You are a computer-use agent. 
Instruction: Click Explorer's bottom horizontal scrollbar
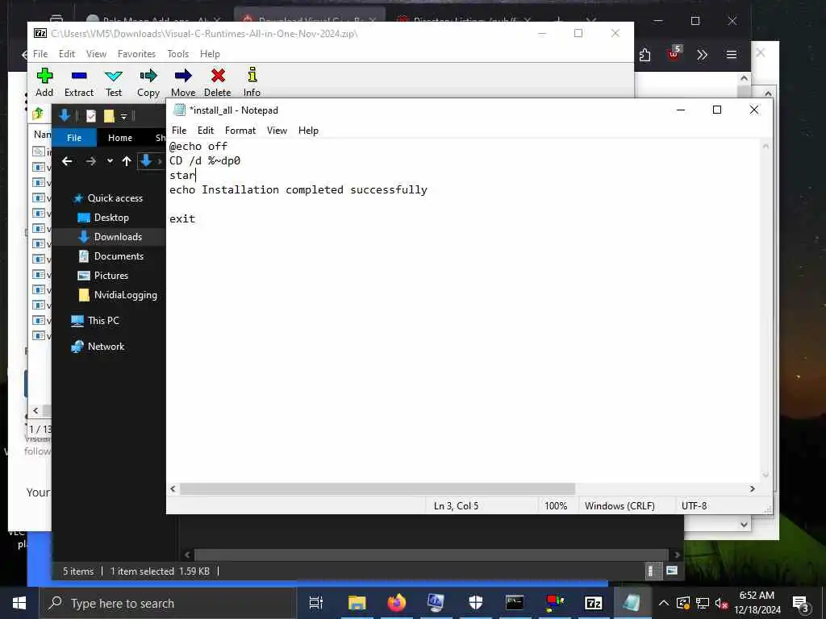coord(431,555)
